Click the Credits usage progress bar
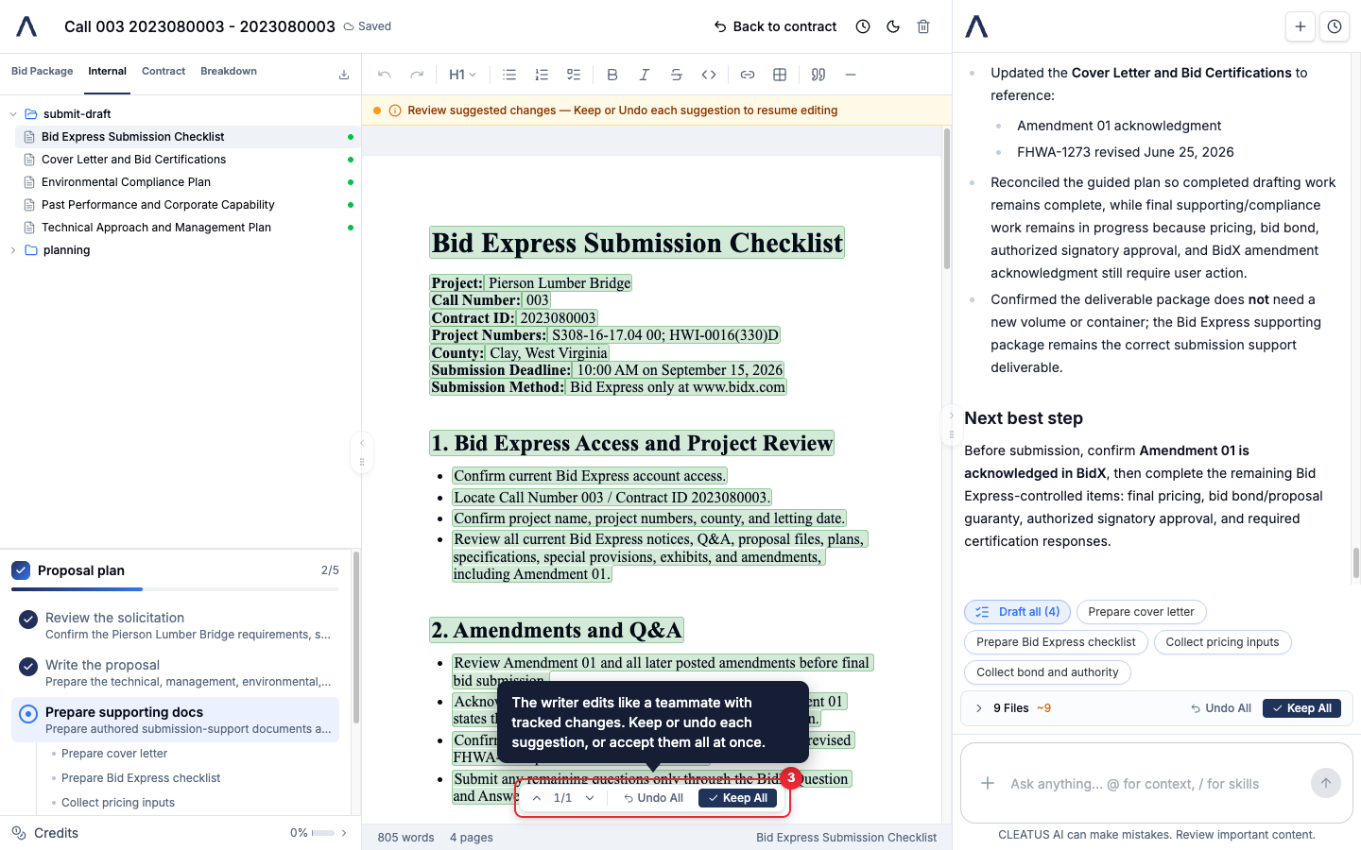This screenshot has height=850, width=1361. 322,833
